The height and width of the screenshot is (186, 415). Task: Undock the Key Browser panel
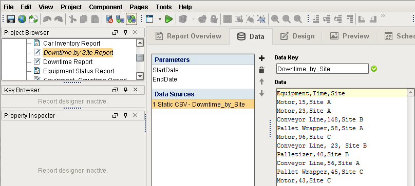pyautogui.click(x=115, y=90)
